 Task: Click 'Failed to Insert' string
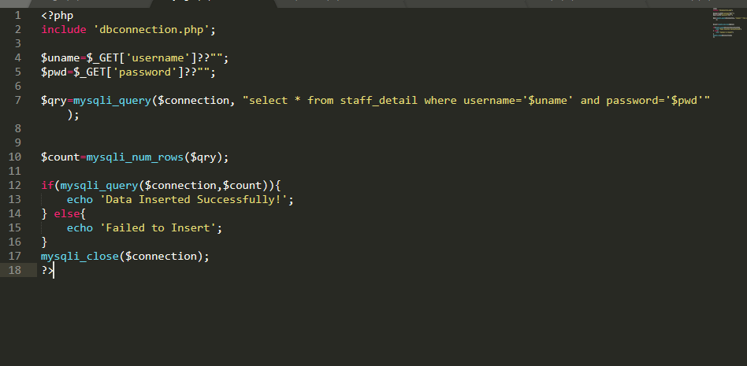158,228
